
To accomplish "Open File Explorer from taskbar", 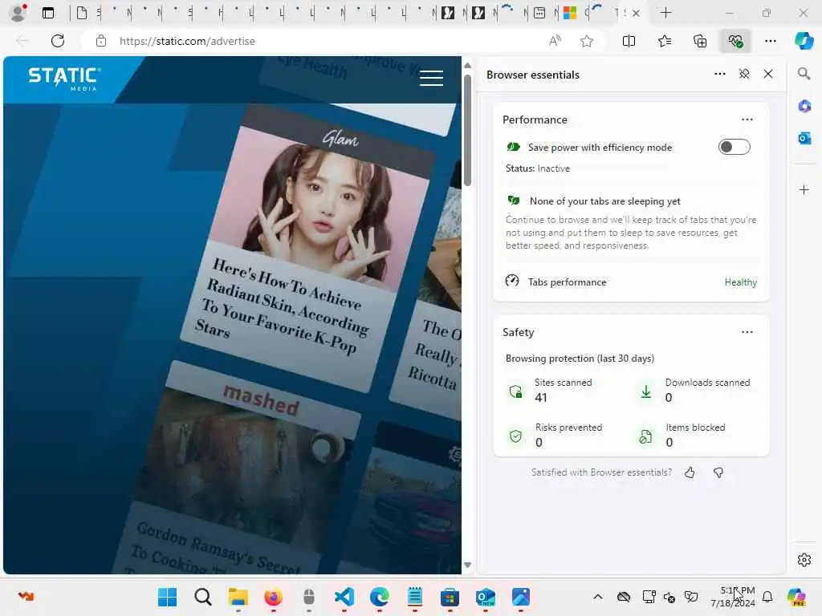I will [x=238, y=597].
